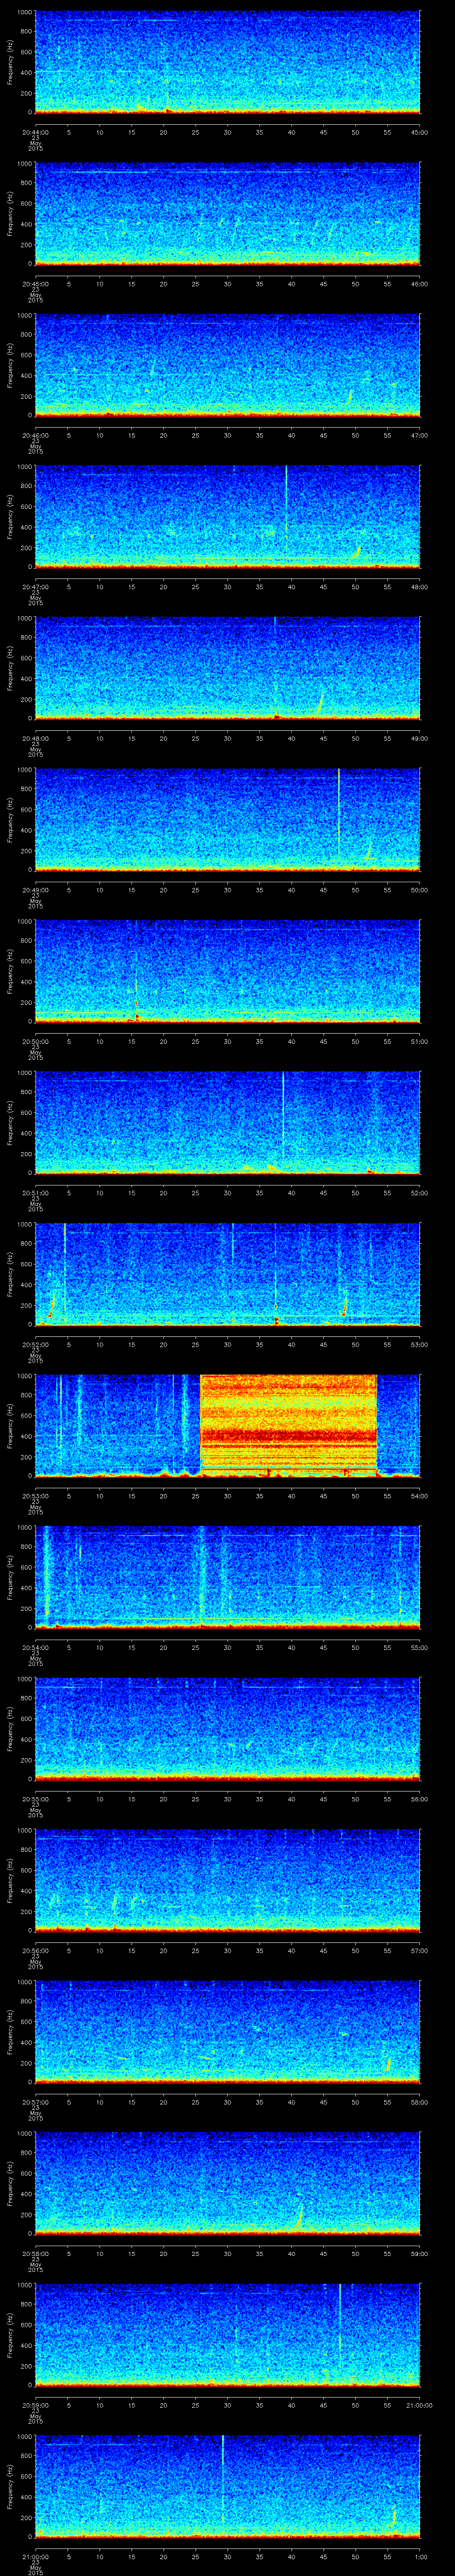Select the spectrogram panel starting at 20:44:00
Viewport: 455px width, 2576px height.
click(227, 62)
